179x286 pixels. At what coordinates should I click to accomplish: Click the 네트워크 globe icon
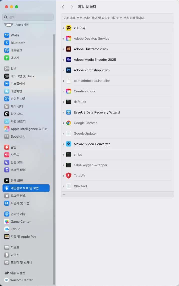click(7, 50)
